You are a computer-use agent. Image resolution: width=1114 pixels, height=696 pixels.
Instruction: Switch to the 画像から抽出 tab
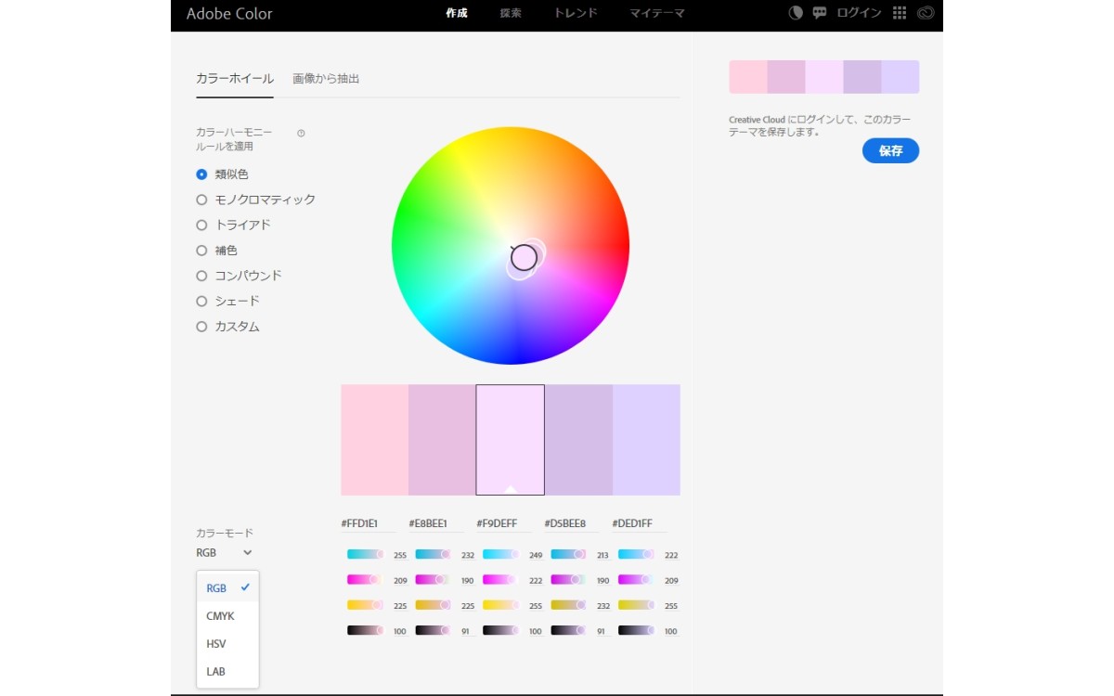coord(326,79)
